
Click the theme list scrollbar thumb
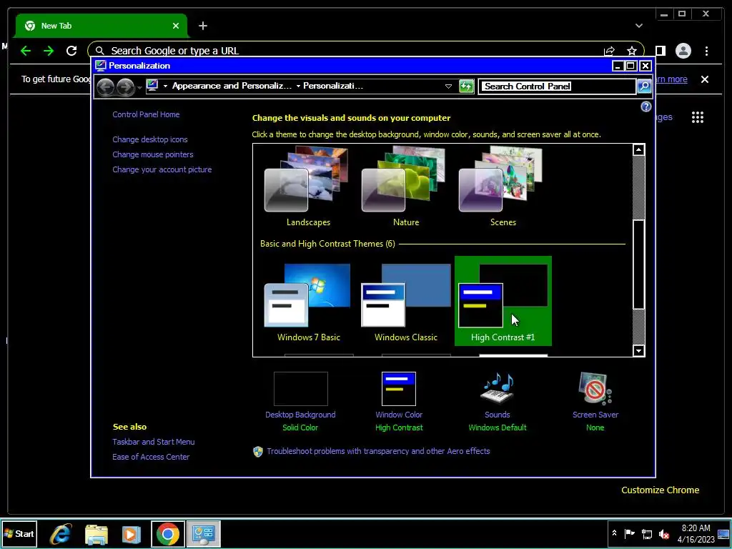638,264
